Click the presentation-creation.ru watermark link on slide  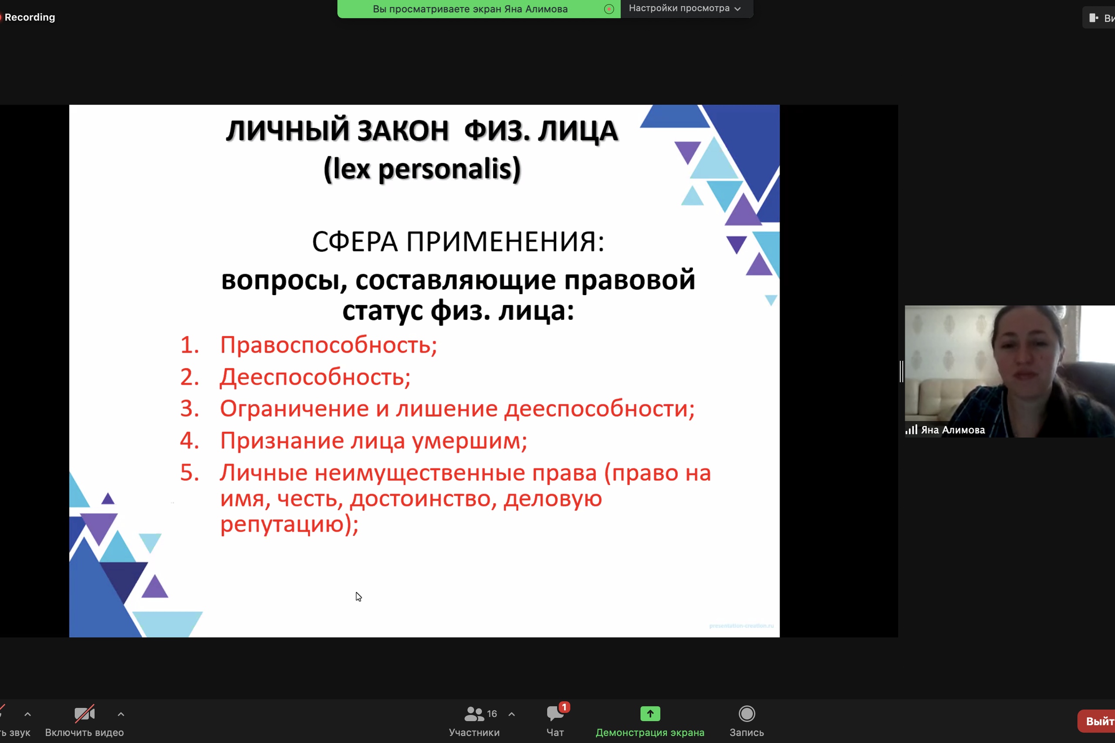[741, 626]
